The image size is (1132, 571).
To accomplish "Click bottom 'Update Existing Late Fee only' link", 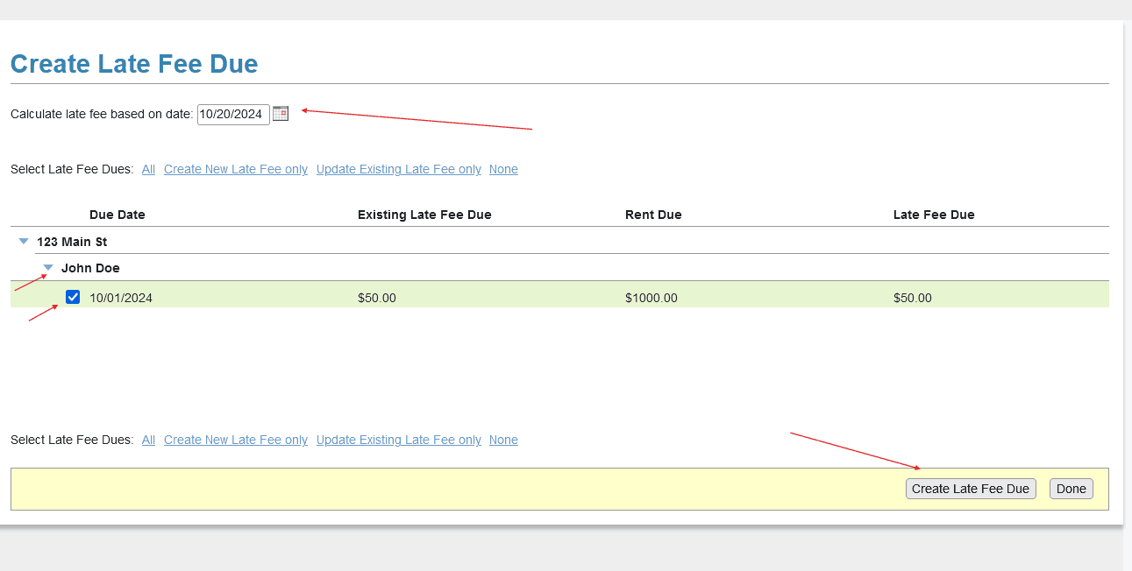I will coord(399,440).
